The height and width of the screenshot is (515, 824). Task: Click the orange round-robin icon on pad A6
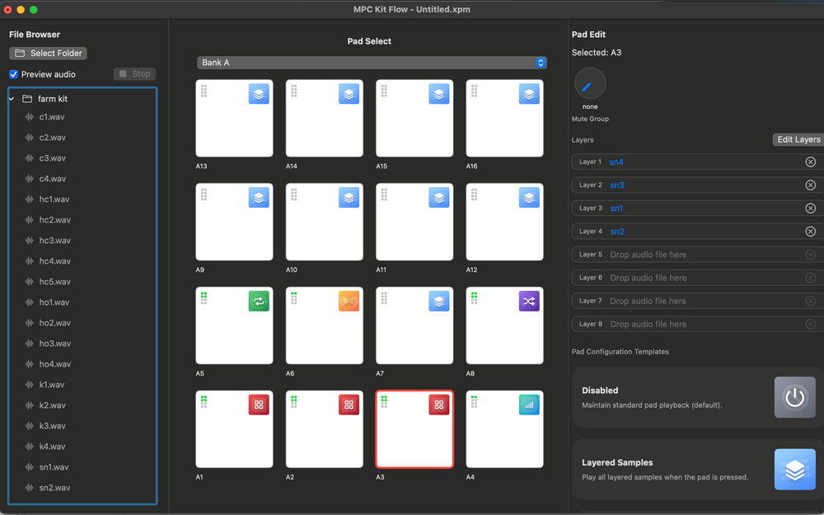click(x=349, y=301)
